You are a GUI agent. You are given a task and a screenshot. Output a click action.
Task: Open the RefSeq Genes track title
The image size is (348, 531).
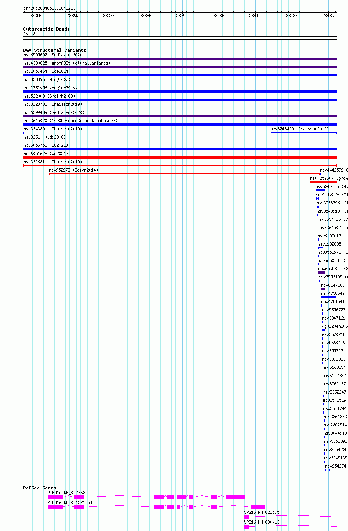point(39,488)
